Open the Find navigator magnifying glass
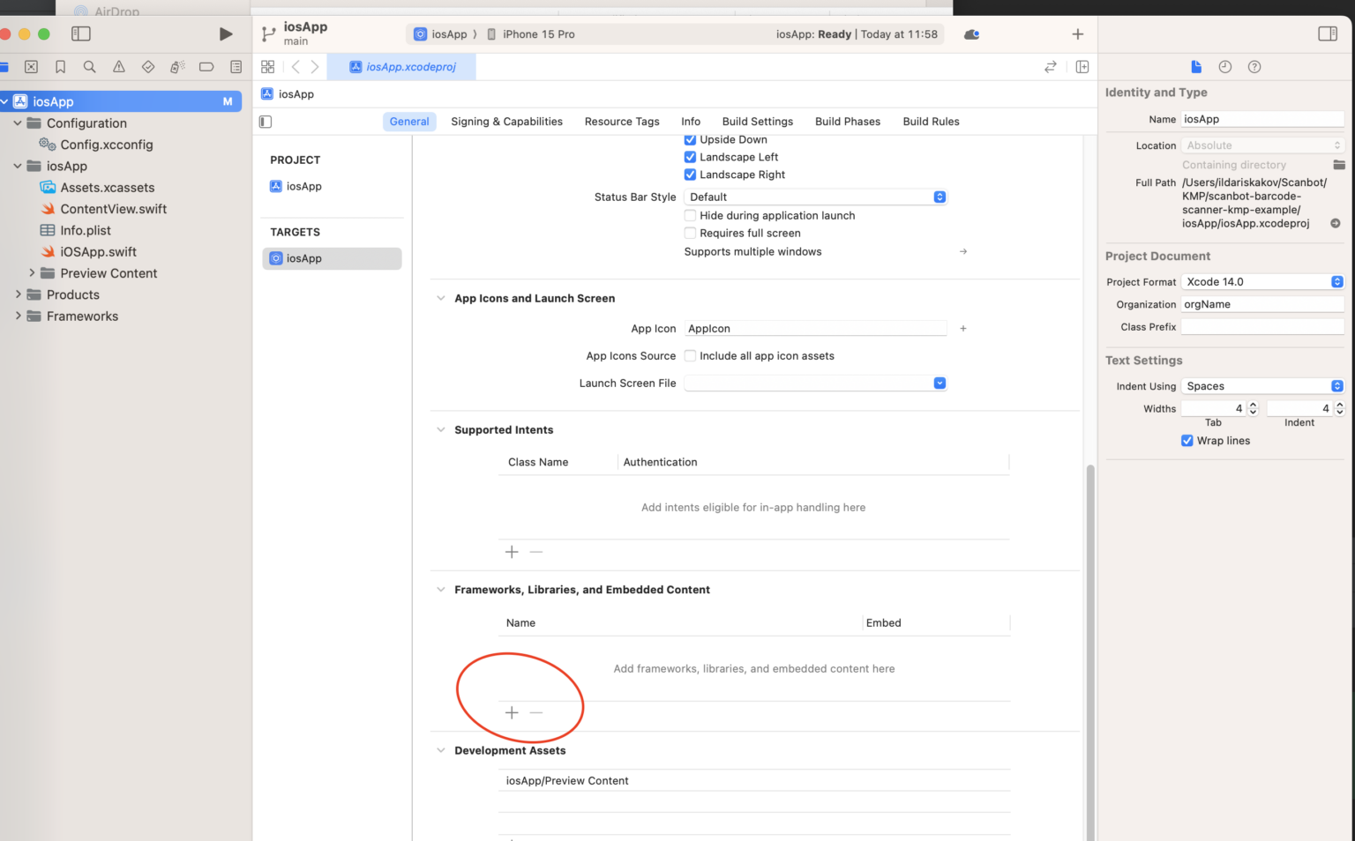The image size is (1355, 841). point(89,66)
